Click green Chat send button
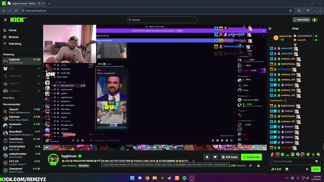This screenshot has height=182, width=324. [316, 169]
